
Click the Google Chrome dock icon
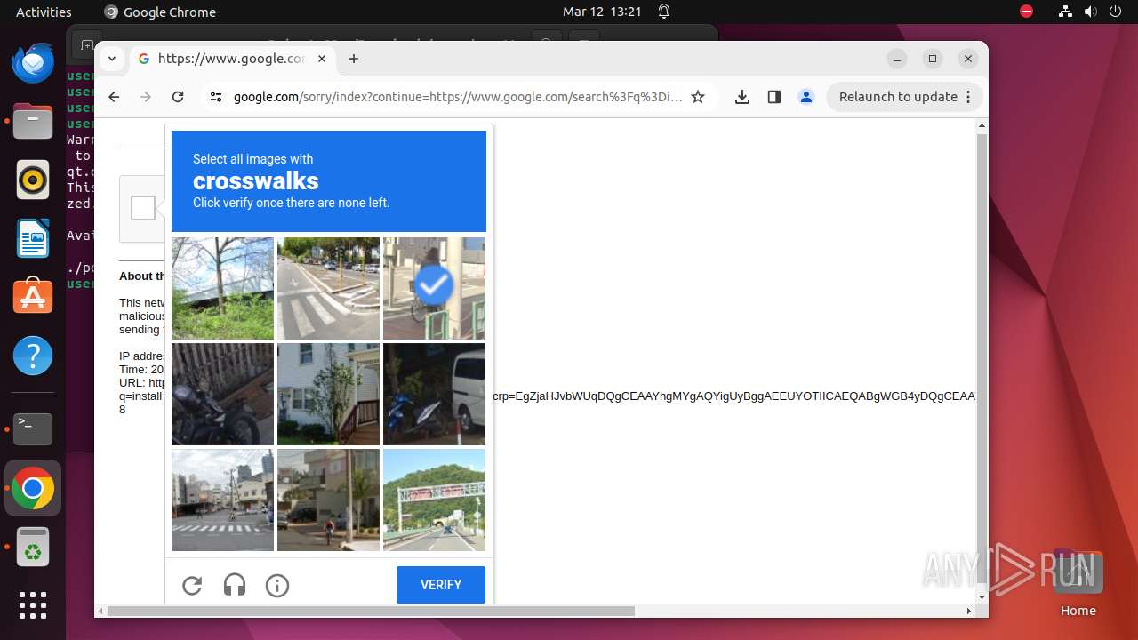pyautogui.click(x=33, y=488)
